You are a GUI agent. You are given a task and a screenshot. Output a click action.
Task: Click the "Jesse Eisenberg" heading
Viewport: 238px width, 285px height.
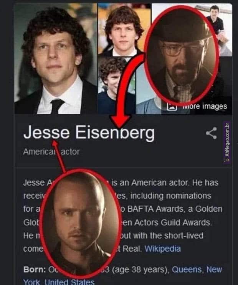coord(89,133)
